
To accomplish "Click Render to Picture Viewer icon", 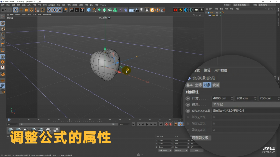I will [77, 10].
